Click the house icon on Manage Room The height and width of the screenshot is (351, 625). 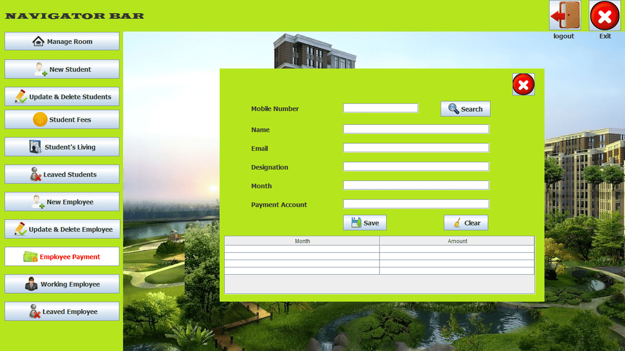coord(38,41)
